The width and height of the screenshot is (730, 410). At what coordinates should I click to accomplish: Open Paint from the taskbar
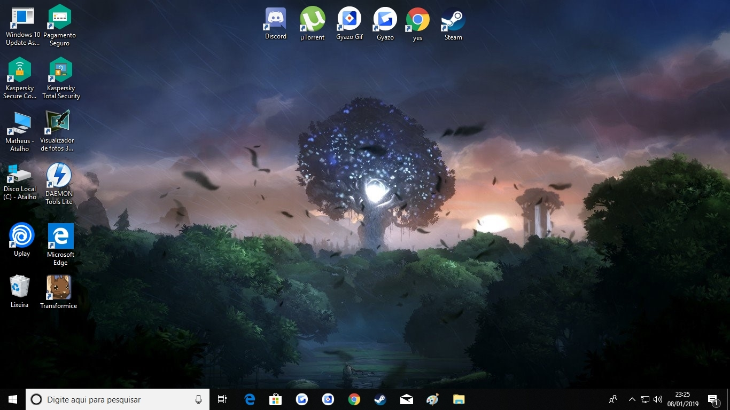coord(432,399)
